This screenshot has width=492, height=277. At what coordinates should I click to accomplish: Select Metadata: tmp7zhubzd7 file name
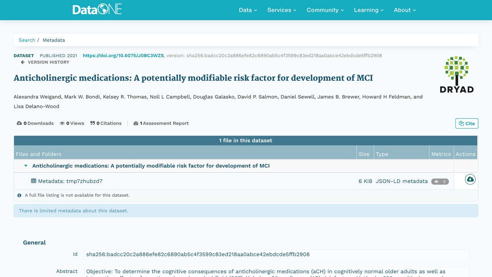(x=70, y=181)
